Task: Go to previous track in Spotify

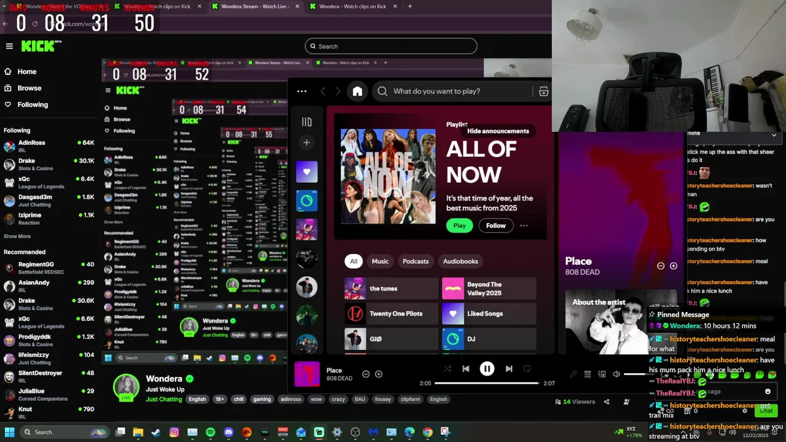Action: coord(465,369)
